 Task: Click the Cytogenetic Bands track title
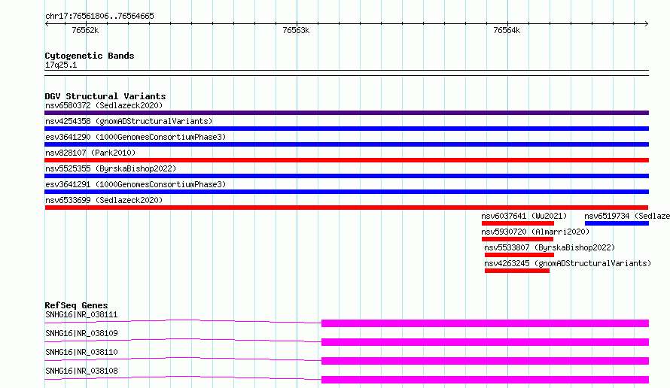point(90,56)
